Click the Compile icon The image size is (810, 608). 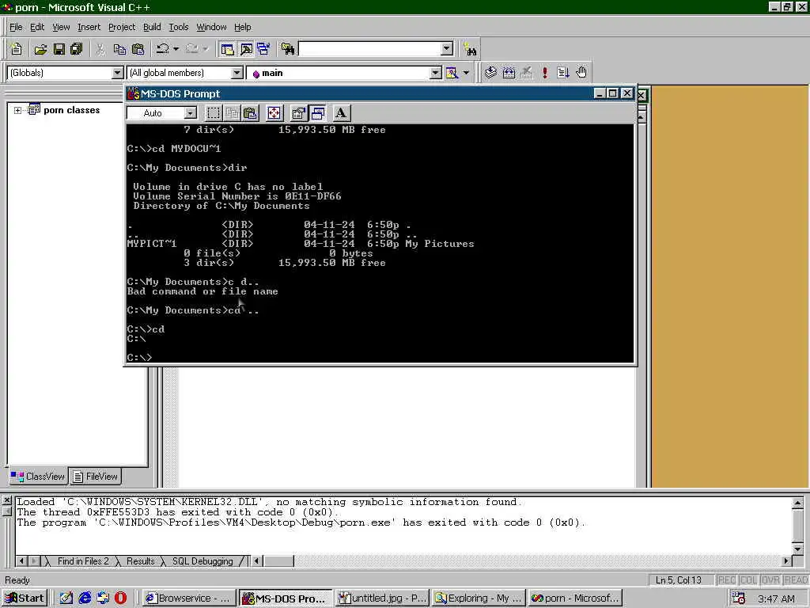point(490,73)
